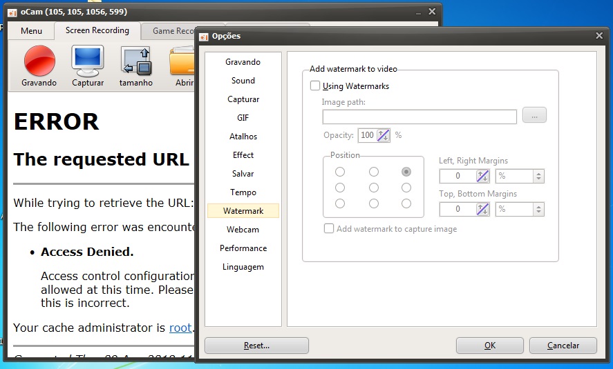
Task: Click the Cancelar button
Action: point(563,346)
